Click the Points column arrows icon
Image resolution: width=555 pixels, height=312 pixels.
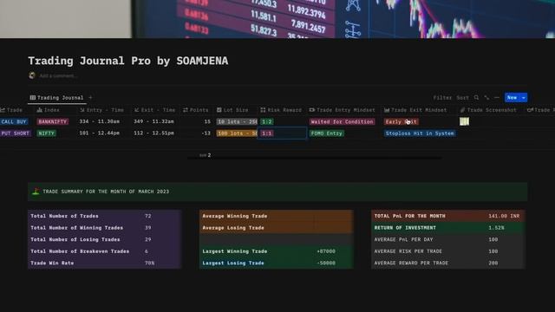(x=186, y=110)
